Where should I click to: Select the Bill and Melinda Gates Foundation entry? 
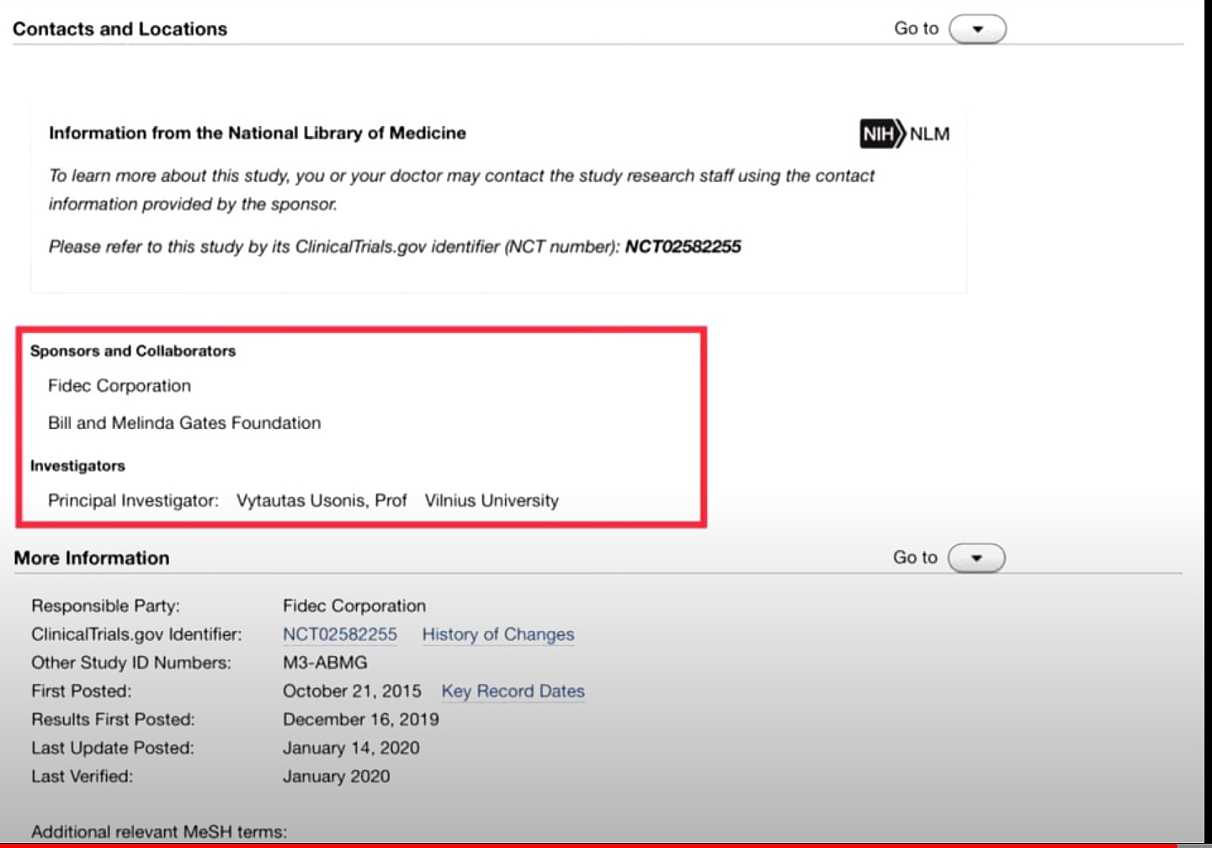[184, 422]
